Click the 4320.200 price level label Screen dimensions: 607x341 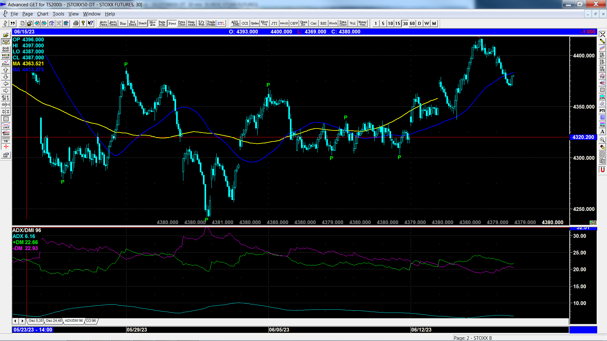(x=583, y=137)
